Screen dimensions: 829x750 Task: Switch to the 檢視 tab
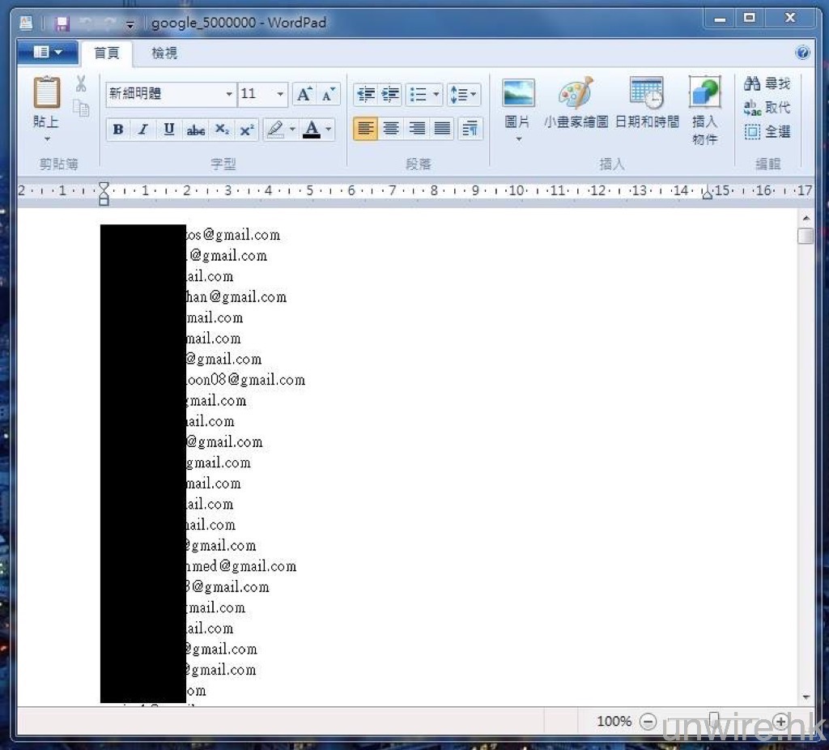pyautogui.click(x=164, y=53)
